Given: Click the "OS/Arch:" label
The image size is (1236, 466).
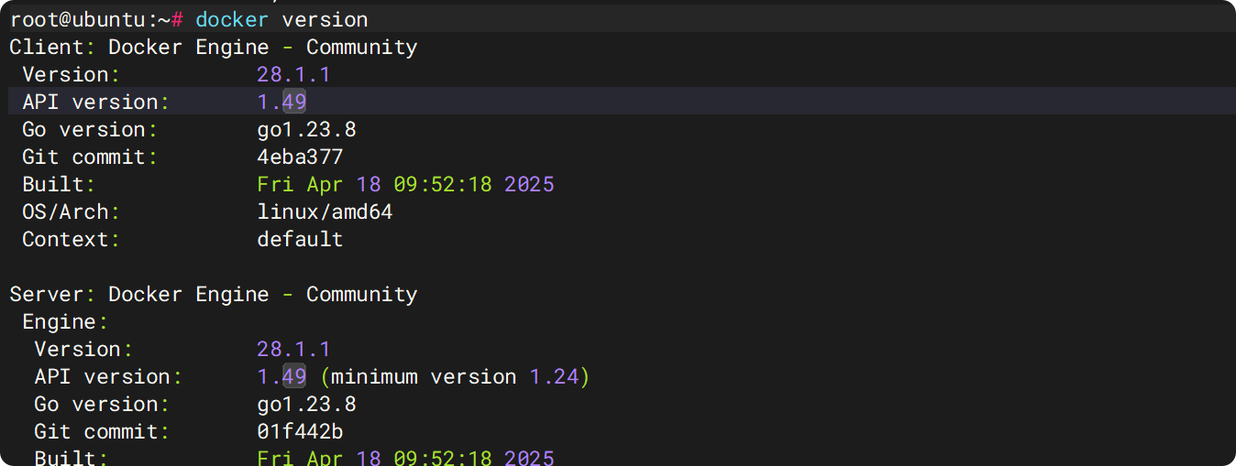Looking at the screenshot, I should [x=71, y=211].
